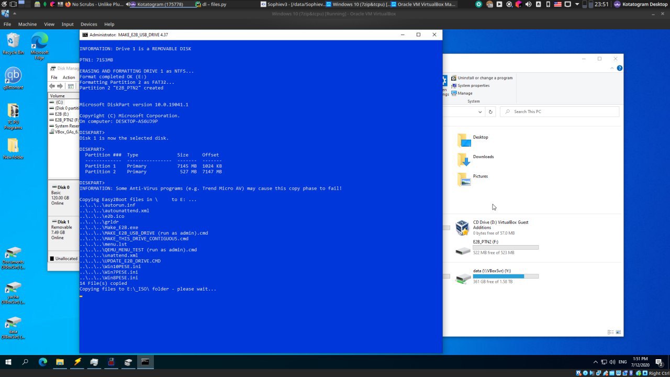Click the Volume column header
The height and width of the screenshot is (377, 670).
click(x=63, y=96)
